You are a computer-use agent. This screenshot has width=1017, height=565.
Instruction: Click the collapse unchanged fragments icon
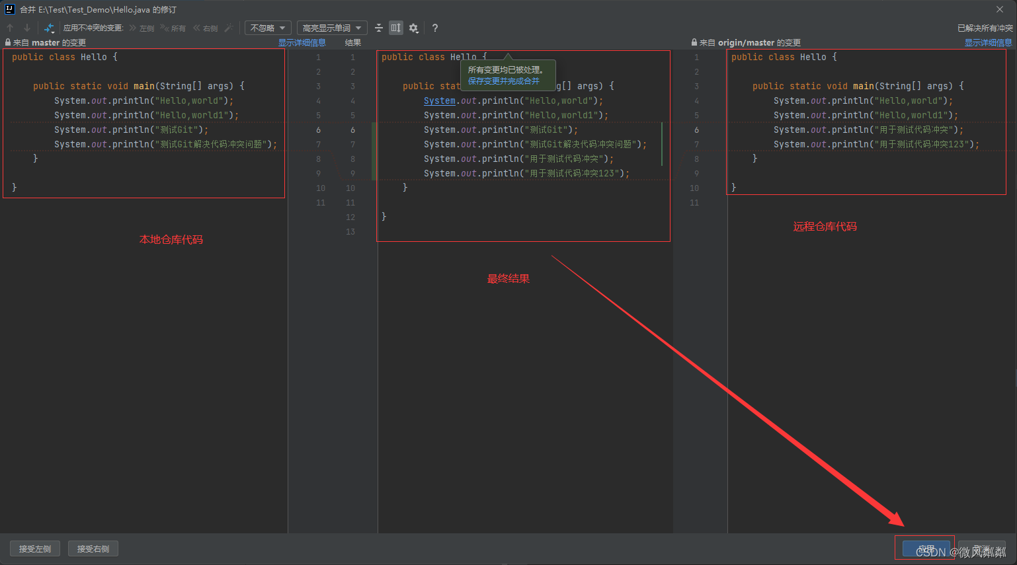pyautogui.click(x=379, y=28)
